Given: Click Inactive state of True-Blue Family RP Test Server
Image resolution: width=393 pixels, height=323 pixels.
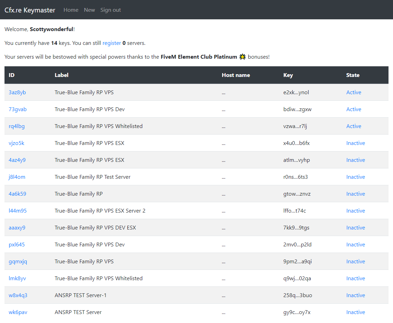Looking at the screenshot, I should click(356, 177).
